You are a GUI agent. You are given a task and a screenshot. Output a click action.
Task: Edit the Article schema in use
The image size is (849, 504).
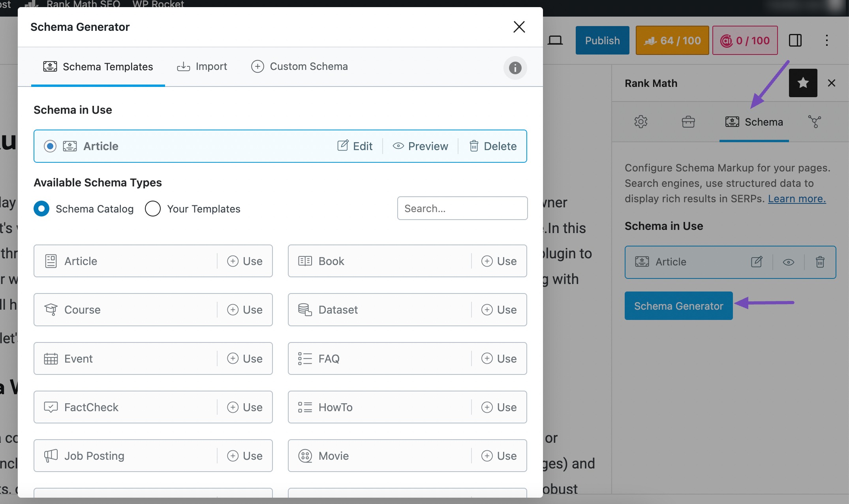tap(355, 146)
